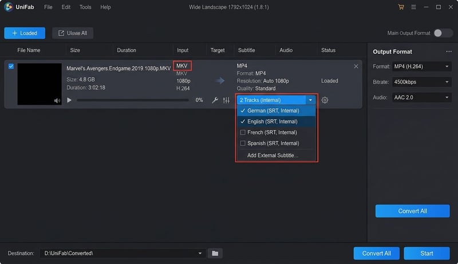The height and width of the screenshot is (264, 458).
Task: Click the Loaded status text
Action: tap(330, 81)
